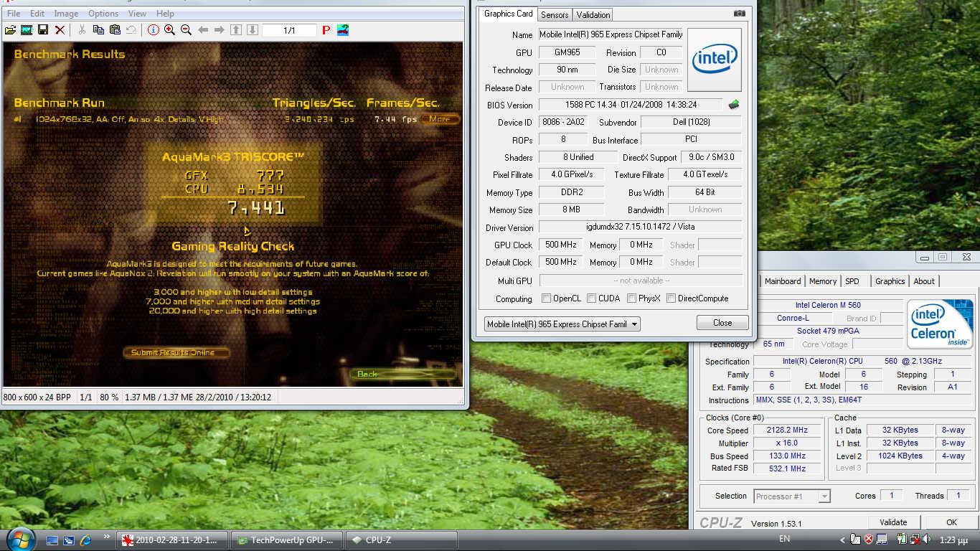Screen dimensions: 980x551
Task: Open the IrfanView Image menu
Action: (x=67, y=14)
